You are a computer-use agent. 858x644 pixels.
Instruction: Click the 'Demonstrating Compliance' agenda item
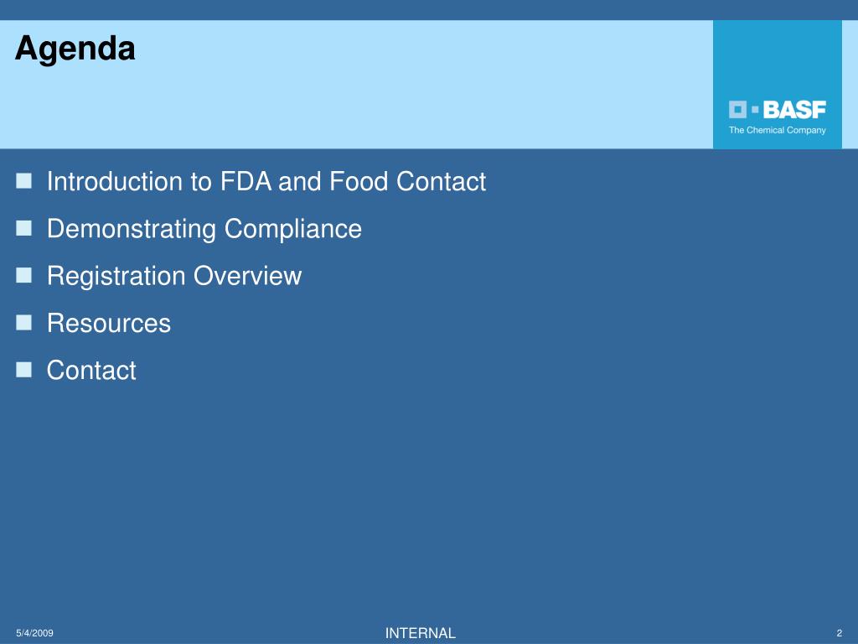click(x=204, y=229)
